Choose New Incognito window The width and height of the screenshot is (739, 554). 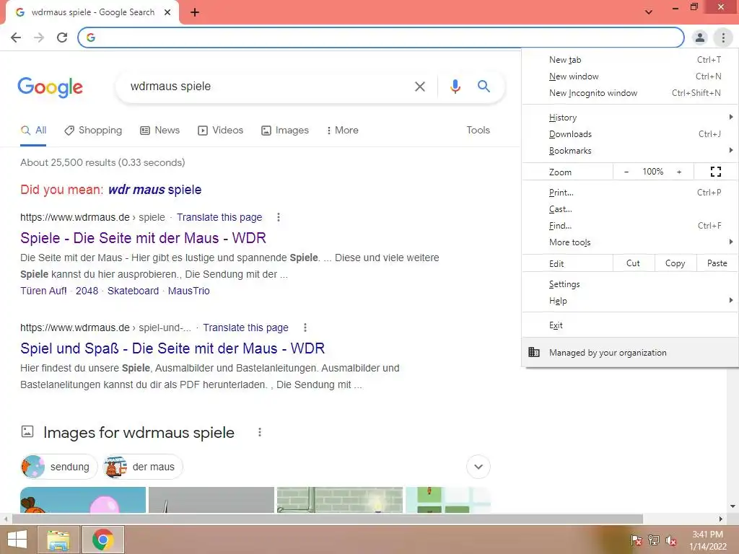(x=630, y=93)
